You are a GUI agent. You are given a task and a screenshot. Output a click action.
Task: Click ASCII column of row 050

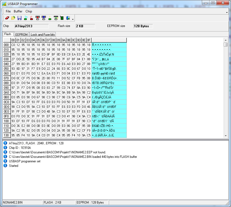tap(109, 69)
